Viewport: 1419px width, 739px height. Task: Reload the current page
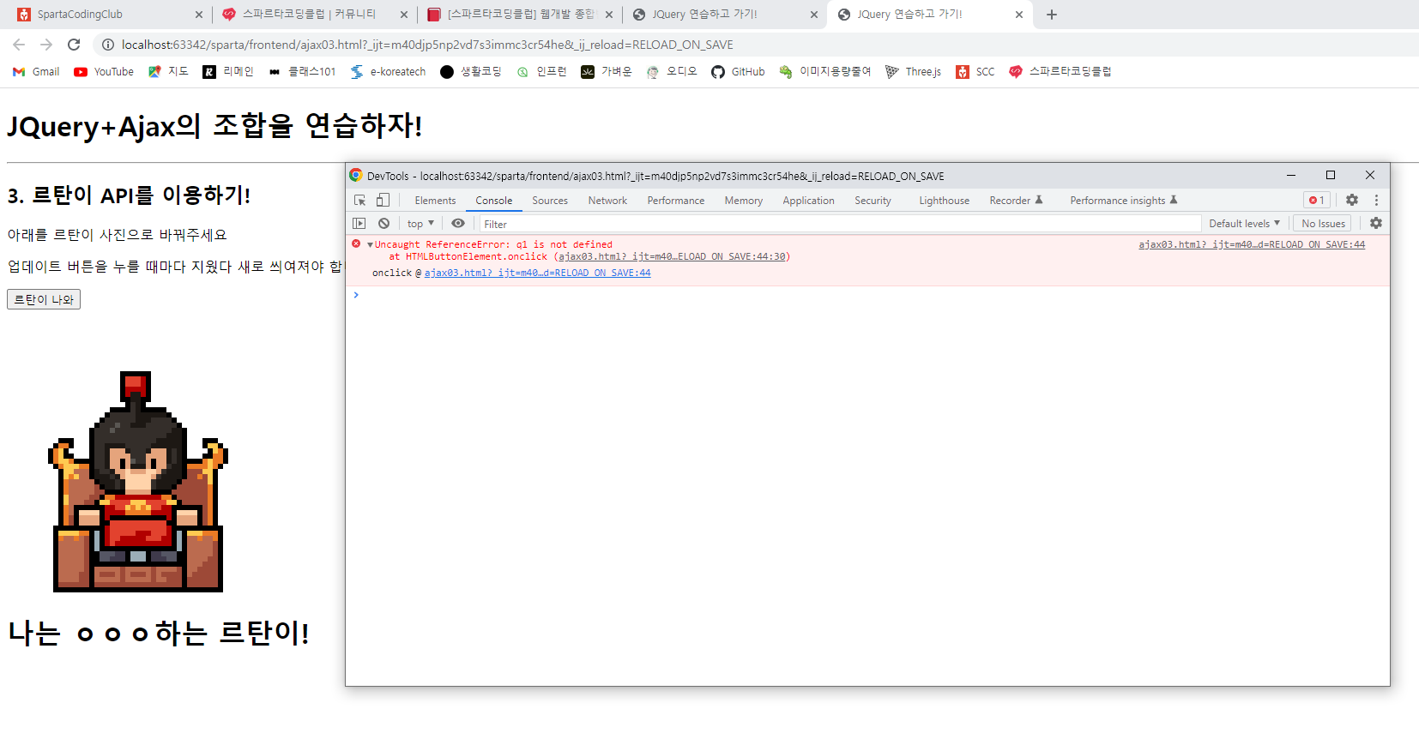(x=74, y=45)
